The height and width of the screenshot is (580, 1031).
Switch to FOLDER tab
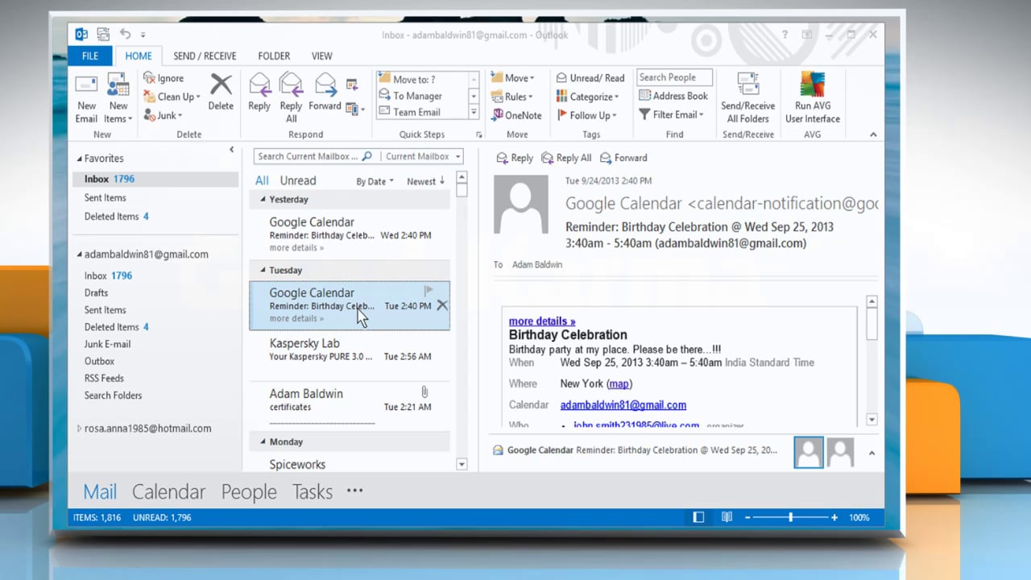tap(274, 56)
